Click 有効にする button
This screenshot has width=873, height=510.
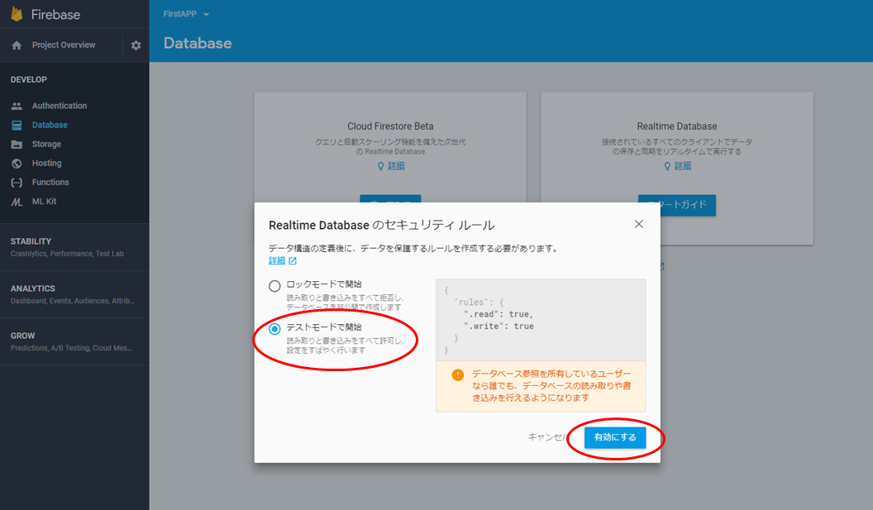(x=615, y=437)
